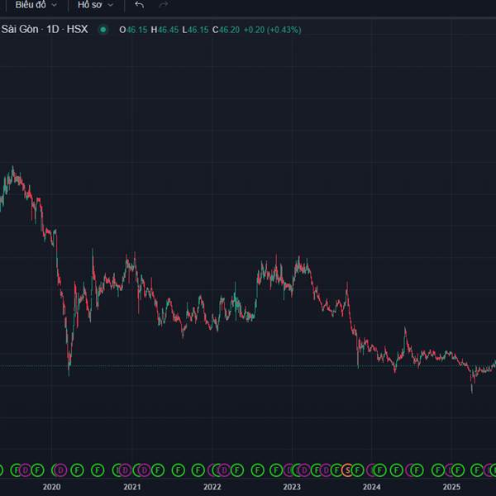
Task: Open the orange S event marker
Action: [347, 470]
